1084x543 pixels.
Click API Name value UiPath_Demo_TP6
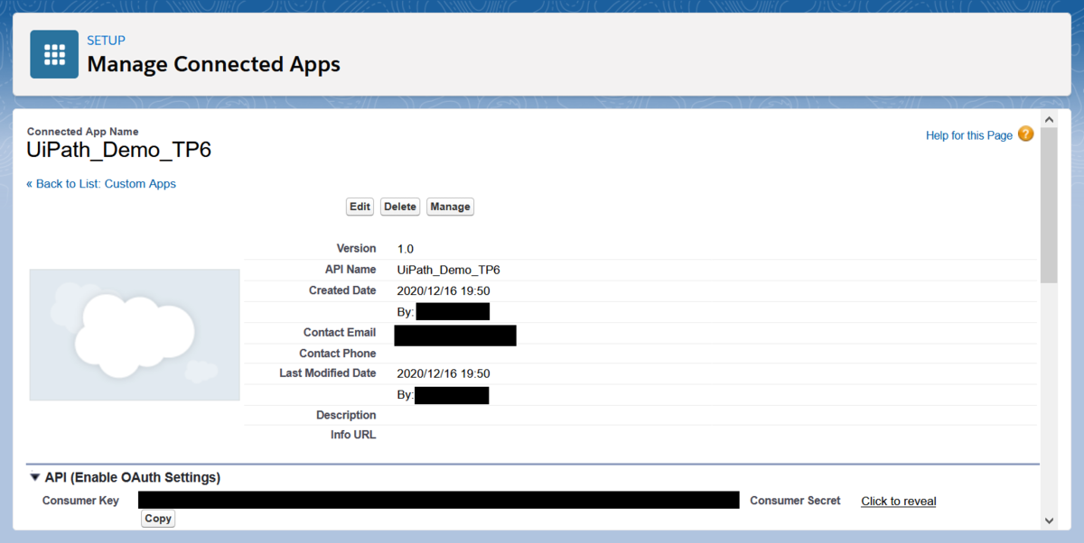[x=449, y=270]
